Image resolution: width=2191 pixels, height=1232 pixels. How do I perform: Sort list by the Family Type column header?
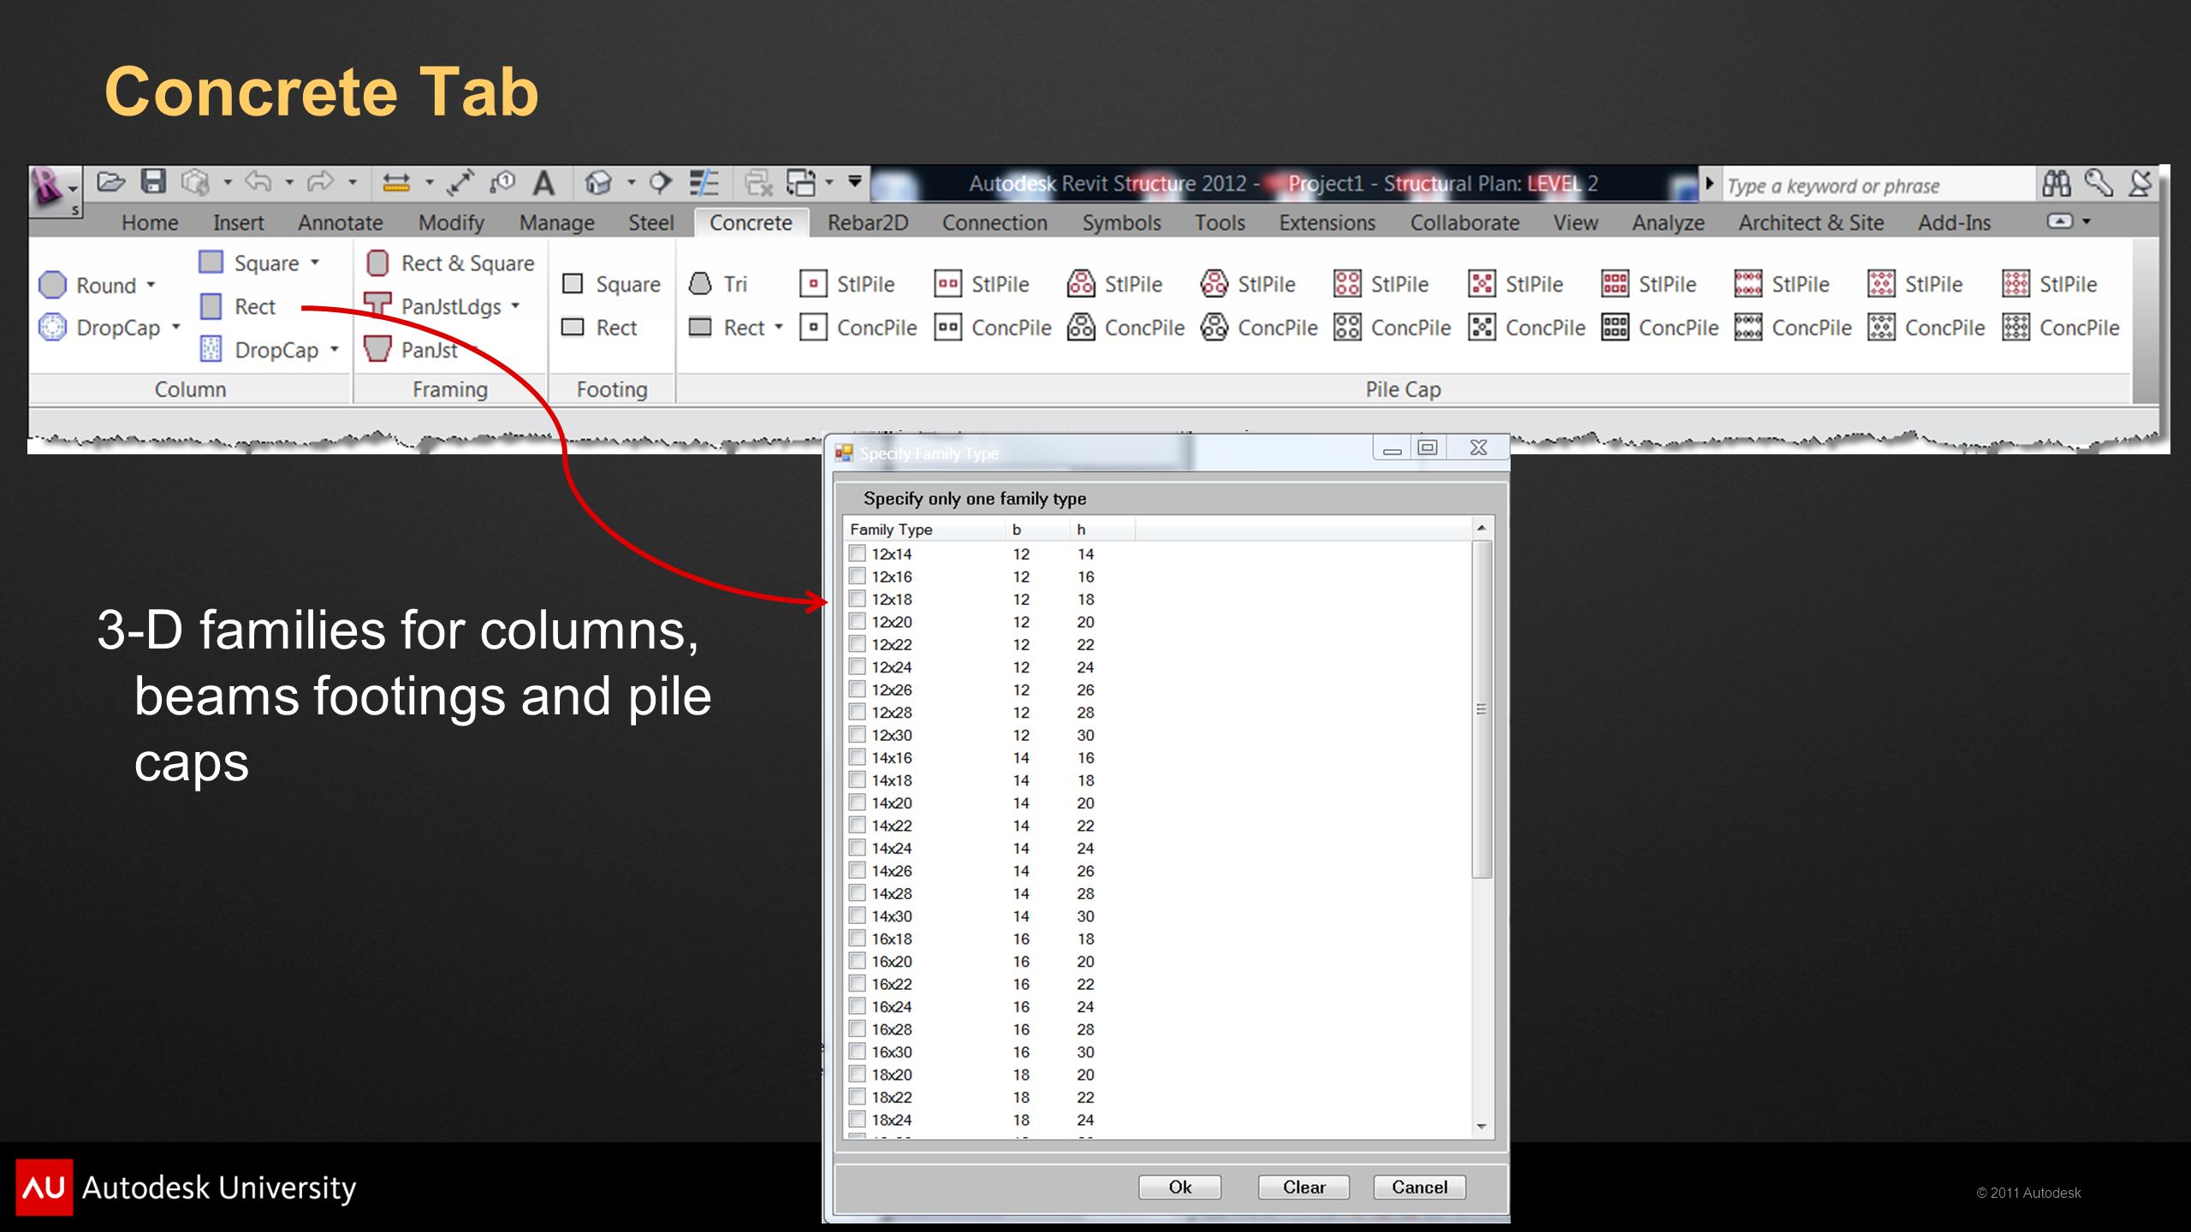924,530
